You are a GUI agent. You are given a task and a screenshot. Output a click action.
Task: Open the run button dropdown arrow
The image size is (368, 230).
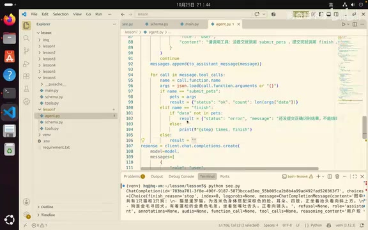348,24
